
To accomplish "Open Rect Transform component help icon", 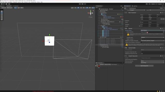I will tap(161, 13).
